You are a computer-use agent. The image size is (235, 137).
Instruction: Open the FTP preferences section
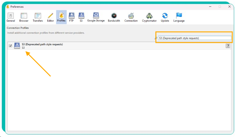tap(71, 17)
